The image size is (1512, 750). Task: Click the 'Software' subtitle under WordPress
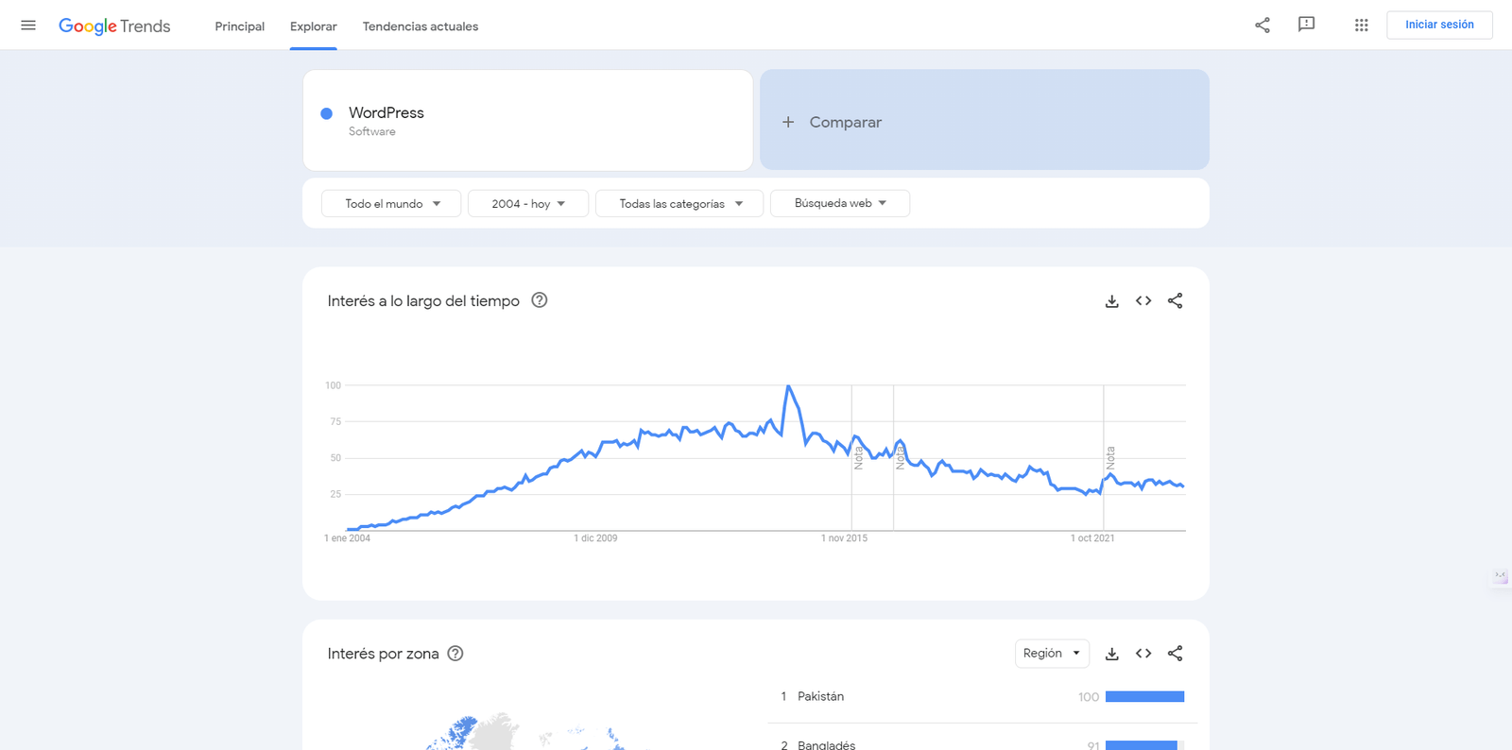(x=372, y=131)
